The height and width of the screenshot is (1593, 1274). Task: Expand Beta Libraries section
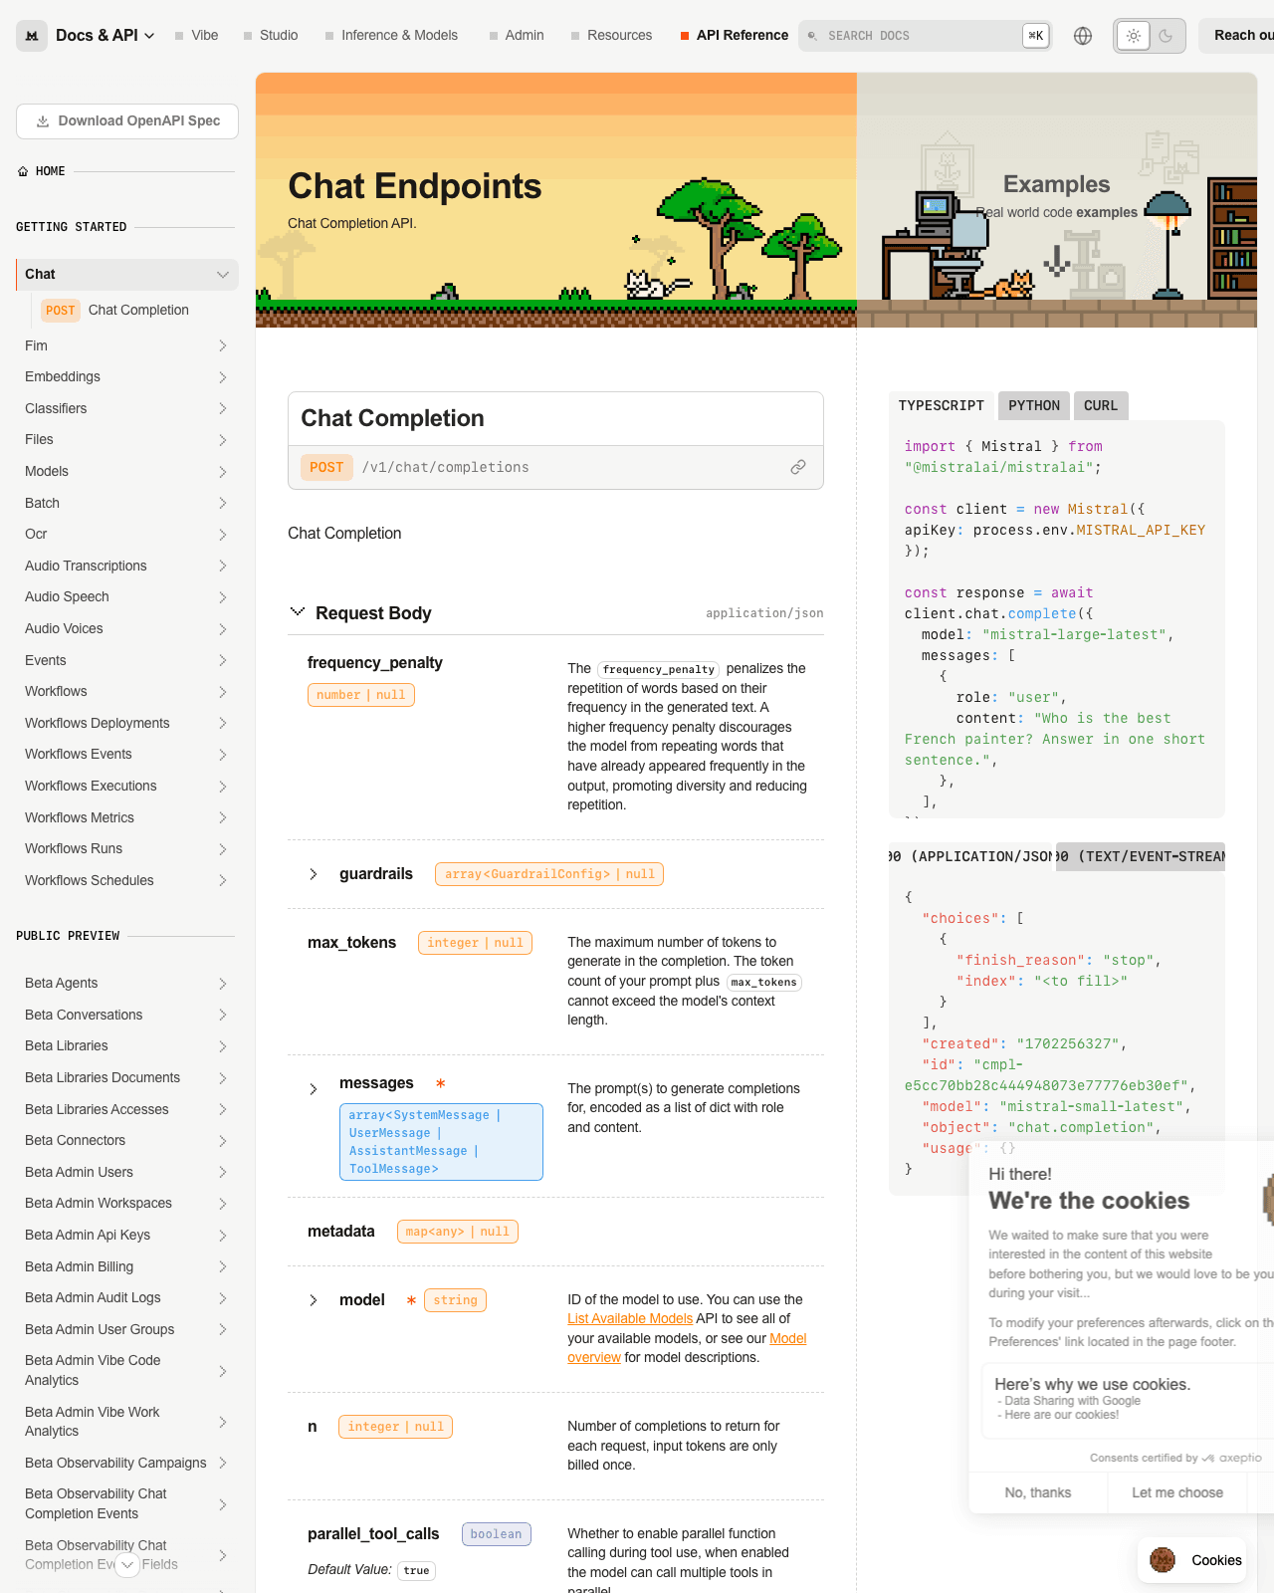click(x=222, y=1046)
